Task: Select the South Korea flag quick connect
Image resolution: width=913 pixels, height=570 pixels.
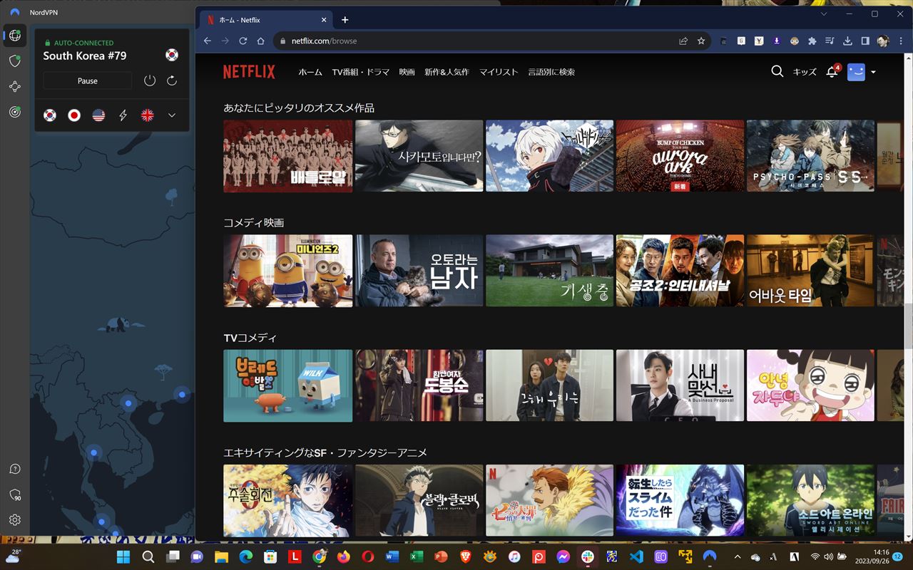Action: (50, 115)
